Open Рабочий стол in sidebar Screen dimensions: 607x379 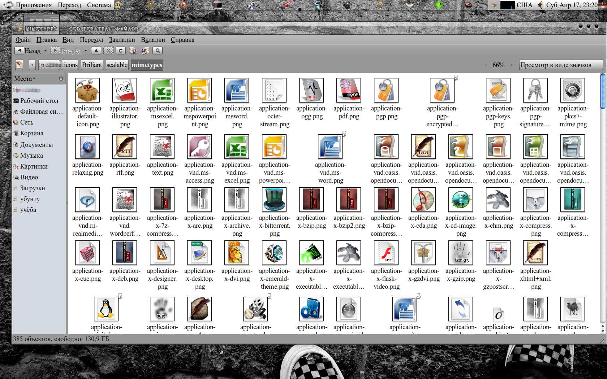[39, 101]
